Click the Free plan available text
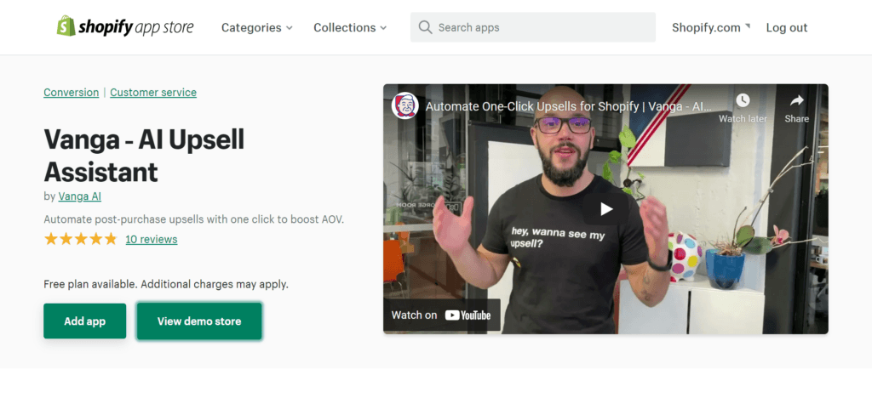The height and width of the screenshot is (409, 872). click(166, 285)
